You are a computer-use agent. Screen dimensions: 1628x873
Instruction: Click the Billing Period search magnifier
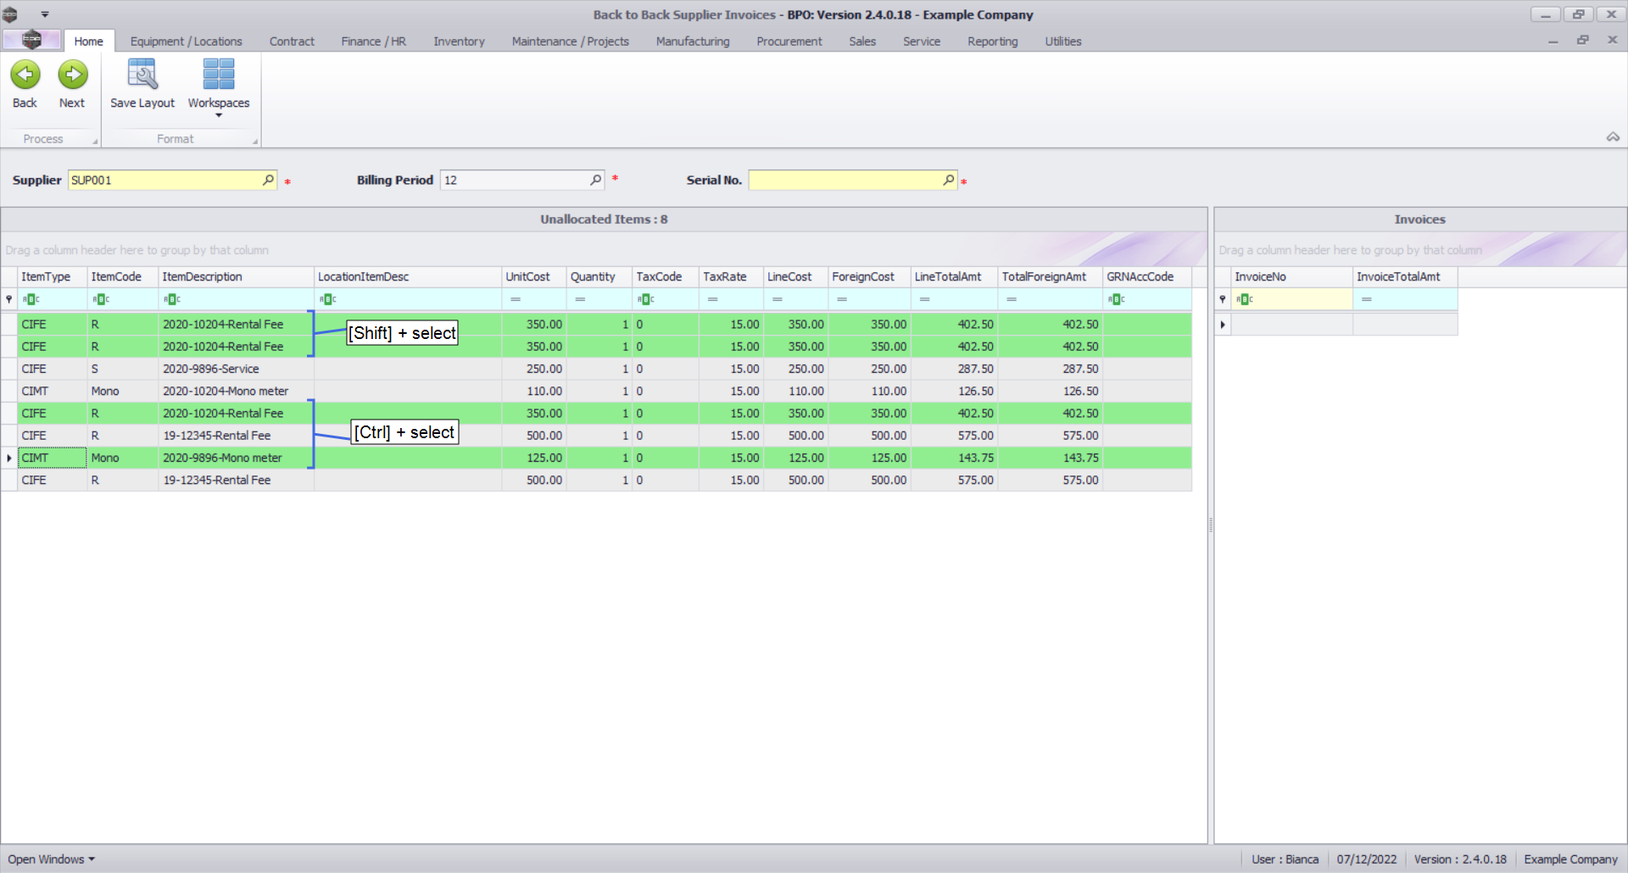pos(595,180)
